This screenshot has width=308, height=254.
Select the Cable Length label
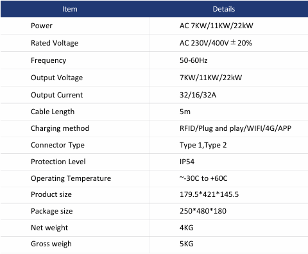[53, 112]
